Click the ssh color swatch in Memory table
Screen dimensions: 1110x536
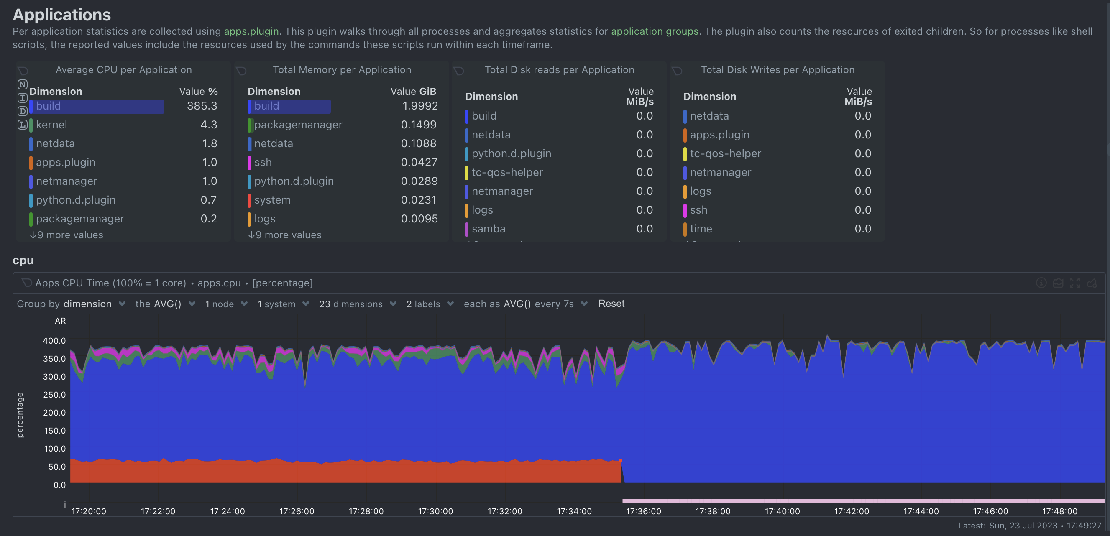[249, 163]
